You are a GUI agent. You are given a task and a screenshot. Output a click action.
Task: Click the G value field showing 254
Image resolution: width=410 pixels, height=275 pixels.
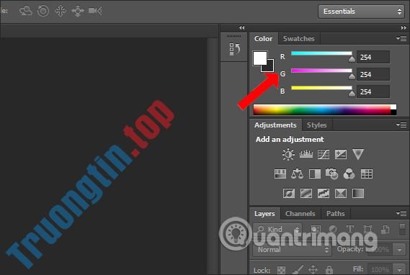pyautogui.click(x=373, y=74)
